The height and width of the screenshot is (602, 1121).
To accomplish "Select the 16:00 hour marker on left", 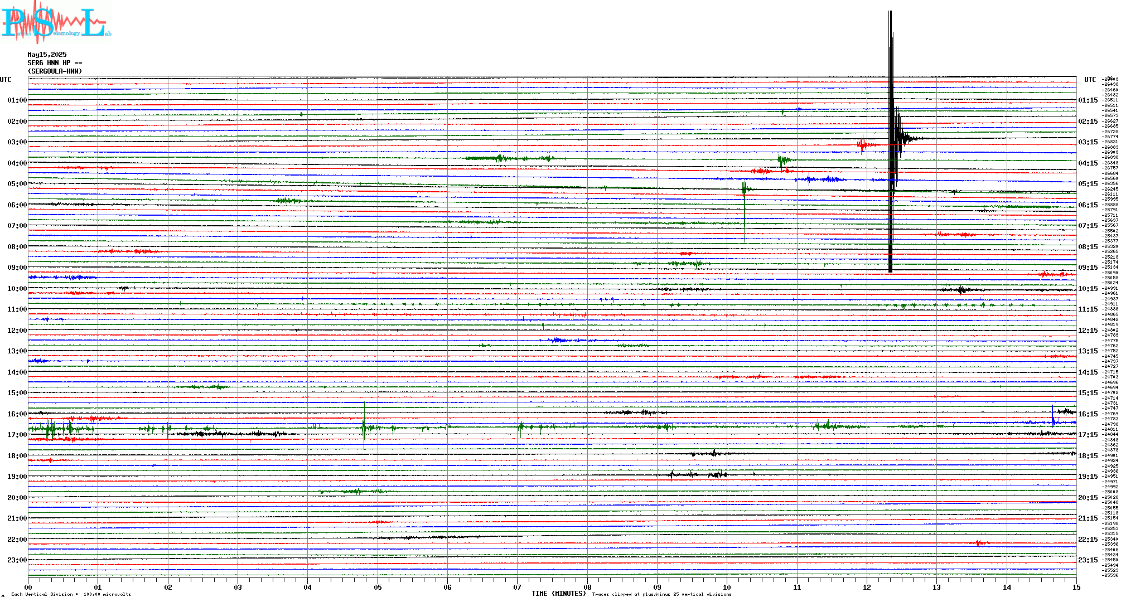I will (x=17, y=414).
